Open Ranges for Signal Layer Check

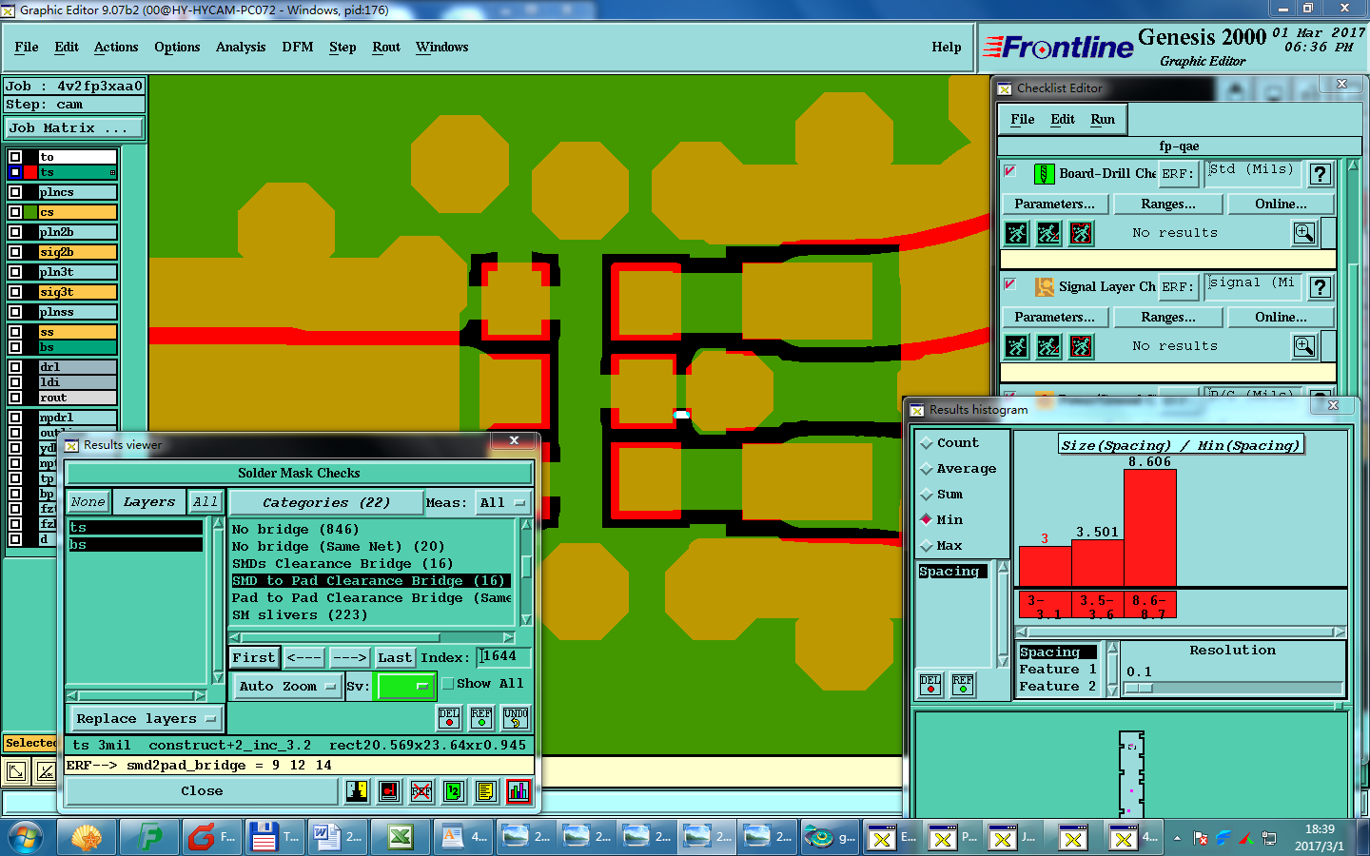click(1168, 318)
